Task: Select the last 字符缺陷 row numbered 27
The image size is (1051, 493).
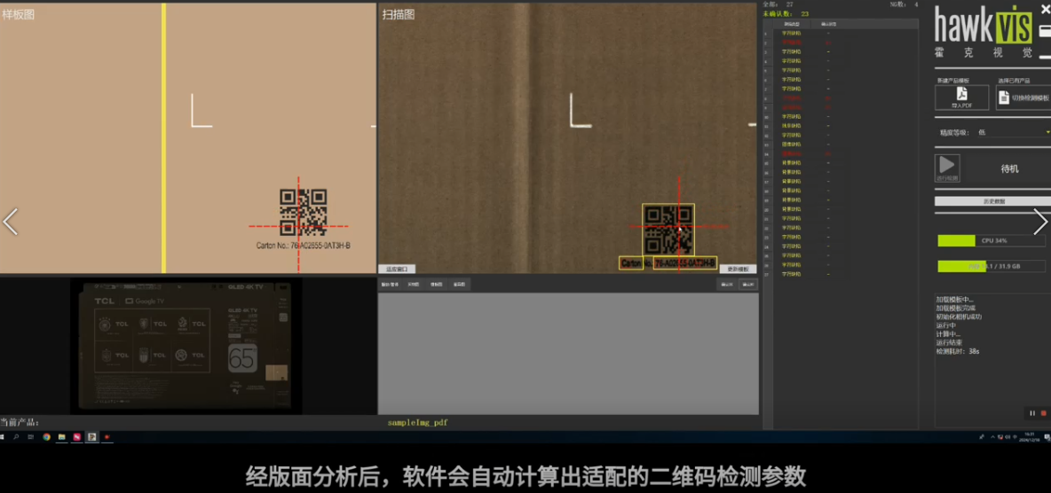Action: click(x=792, y=274)
